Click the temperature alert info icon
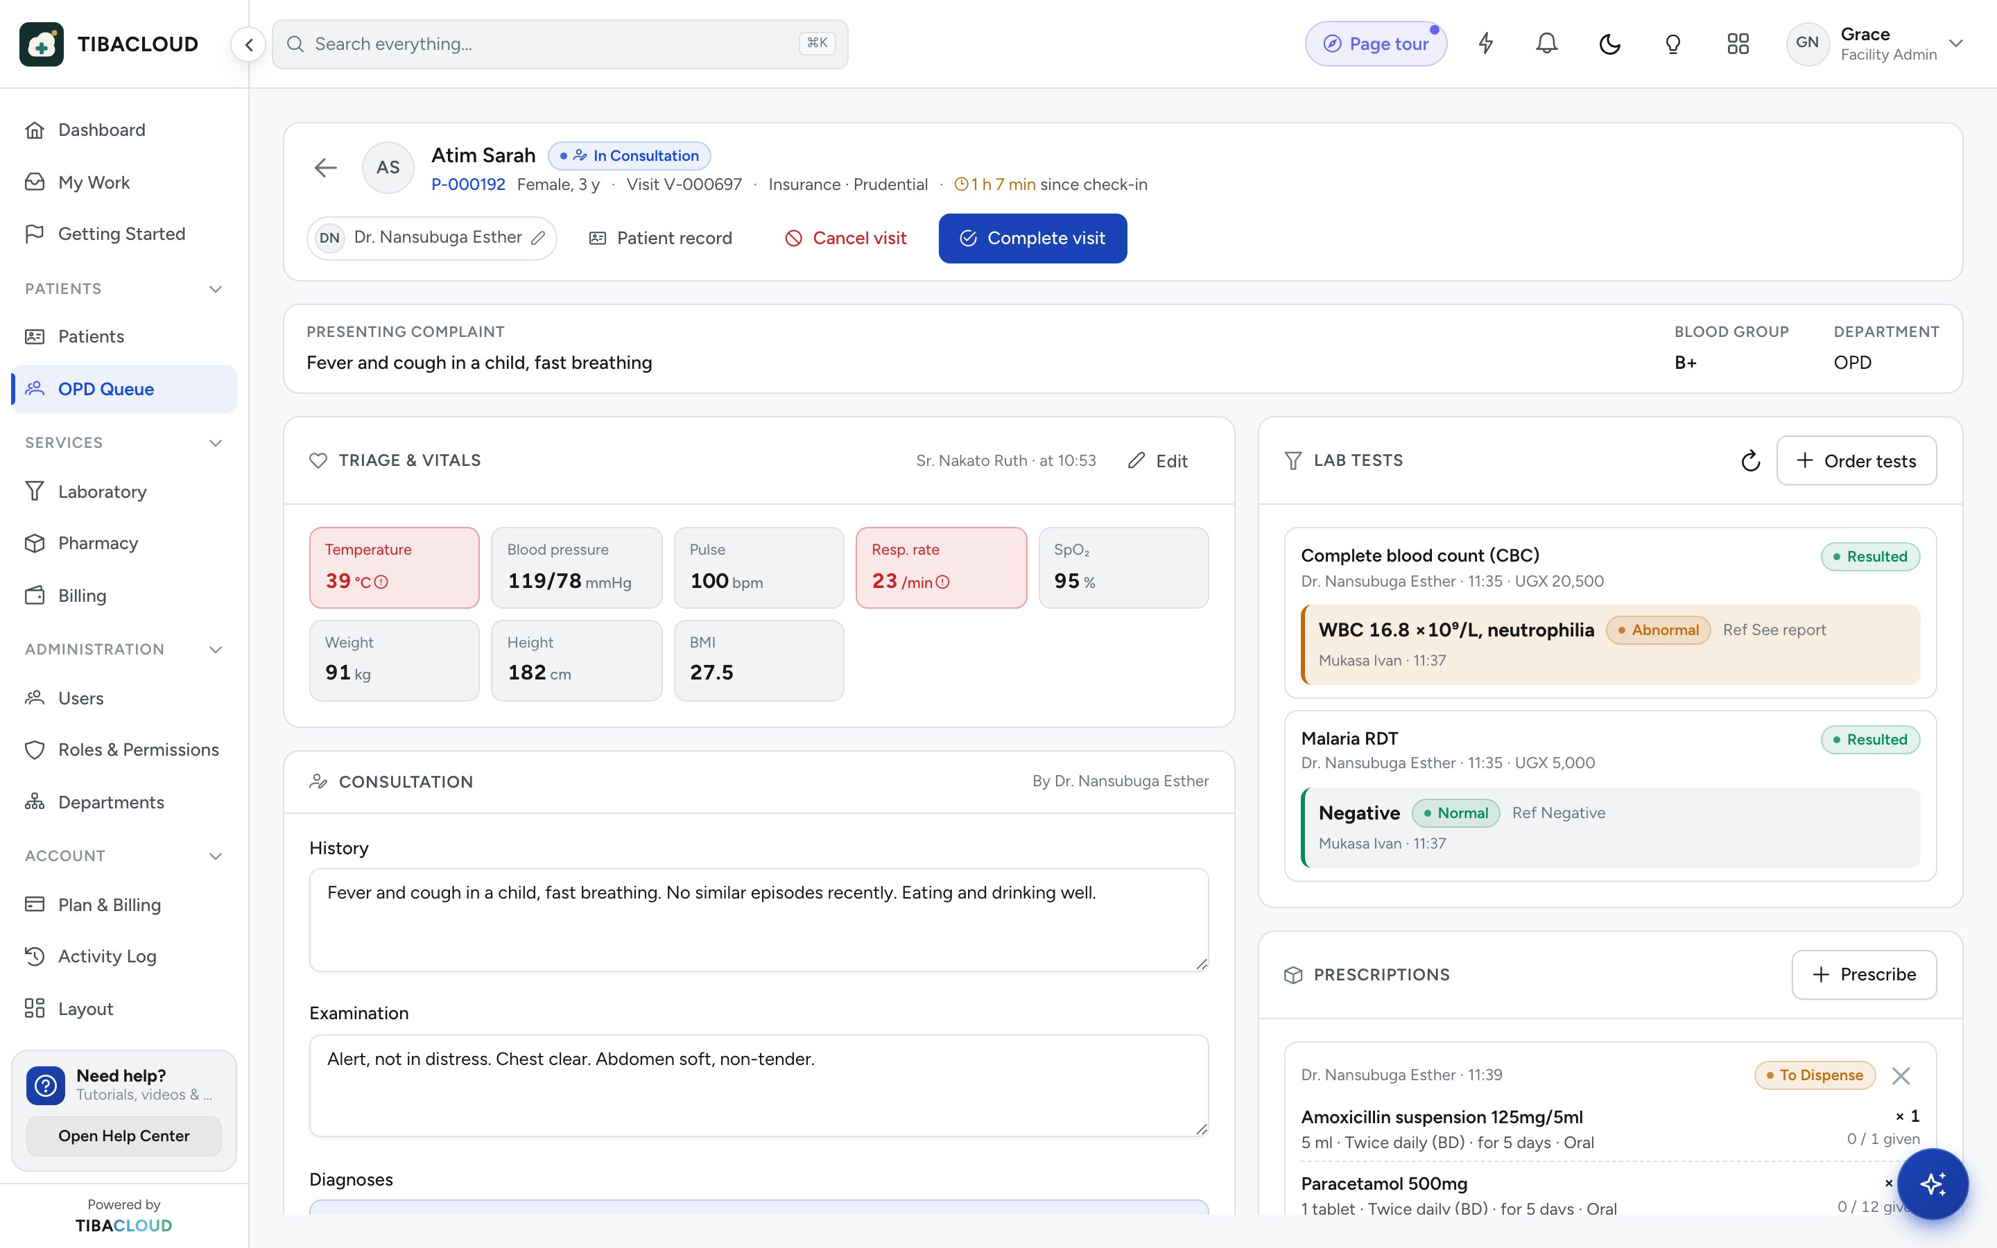 pyautogui.click(x=381, y=582)
